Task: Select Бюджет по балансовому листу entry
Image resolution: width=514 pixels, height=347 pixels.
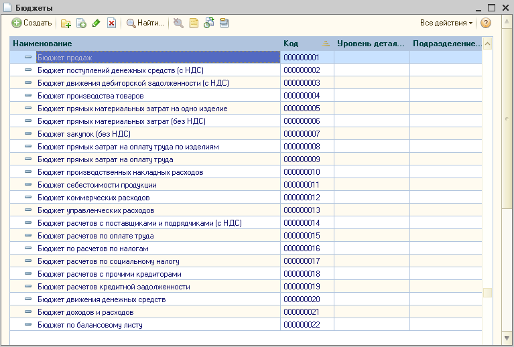Action: pyautogui.click(x=90, y=325)
